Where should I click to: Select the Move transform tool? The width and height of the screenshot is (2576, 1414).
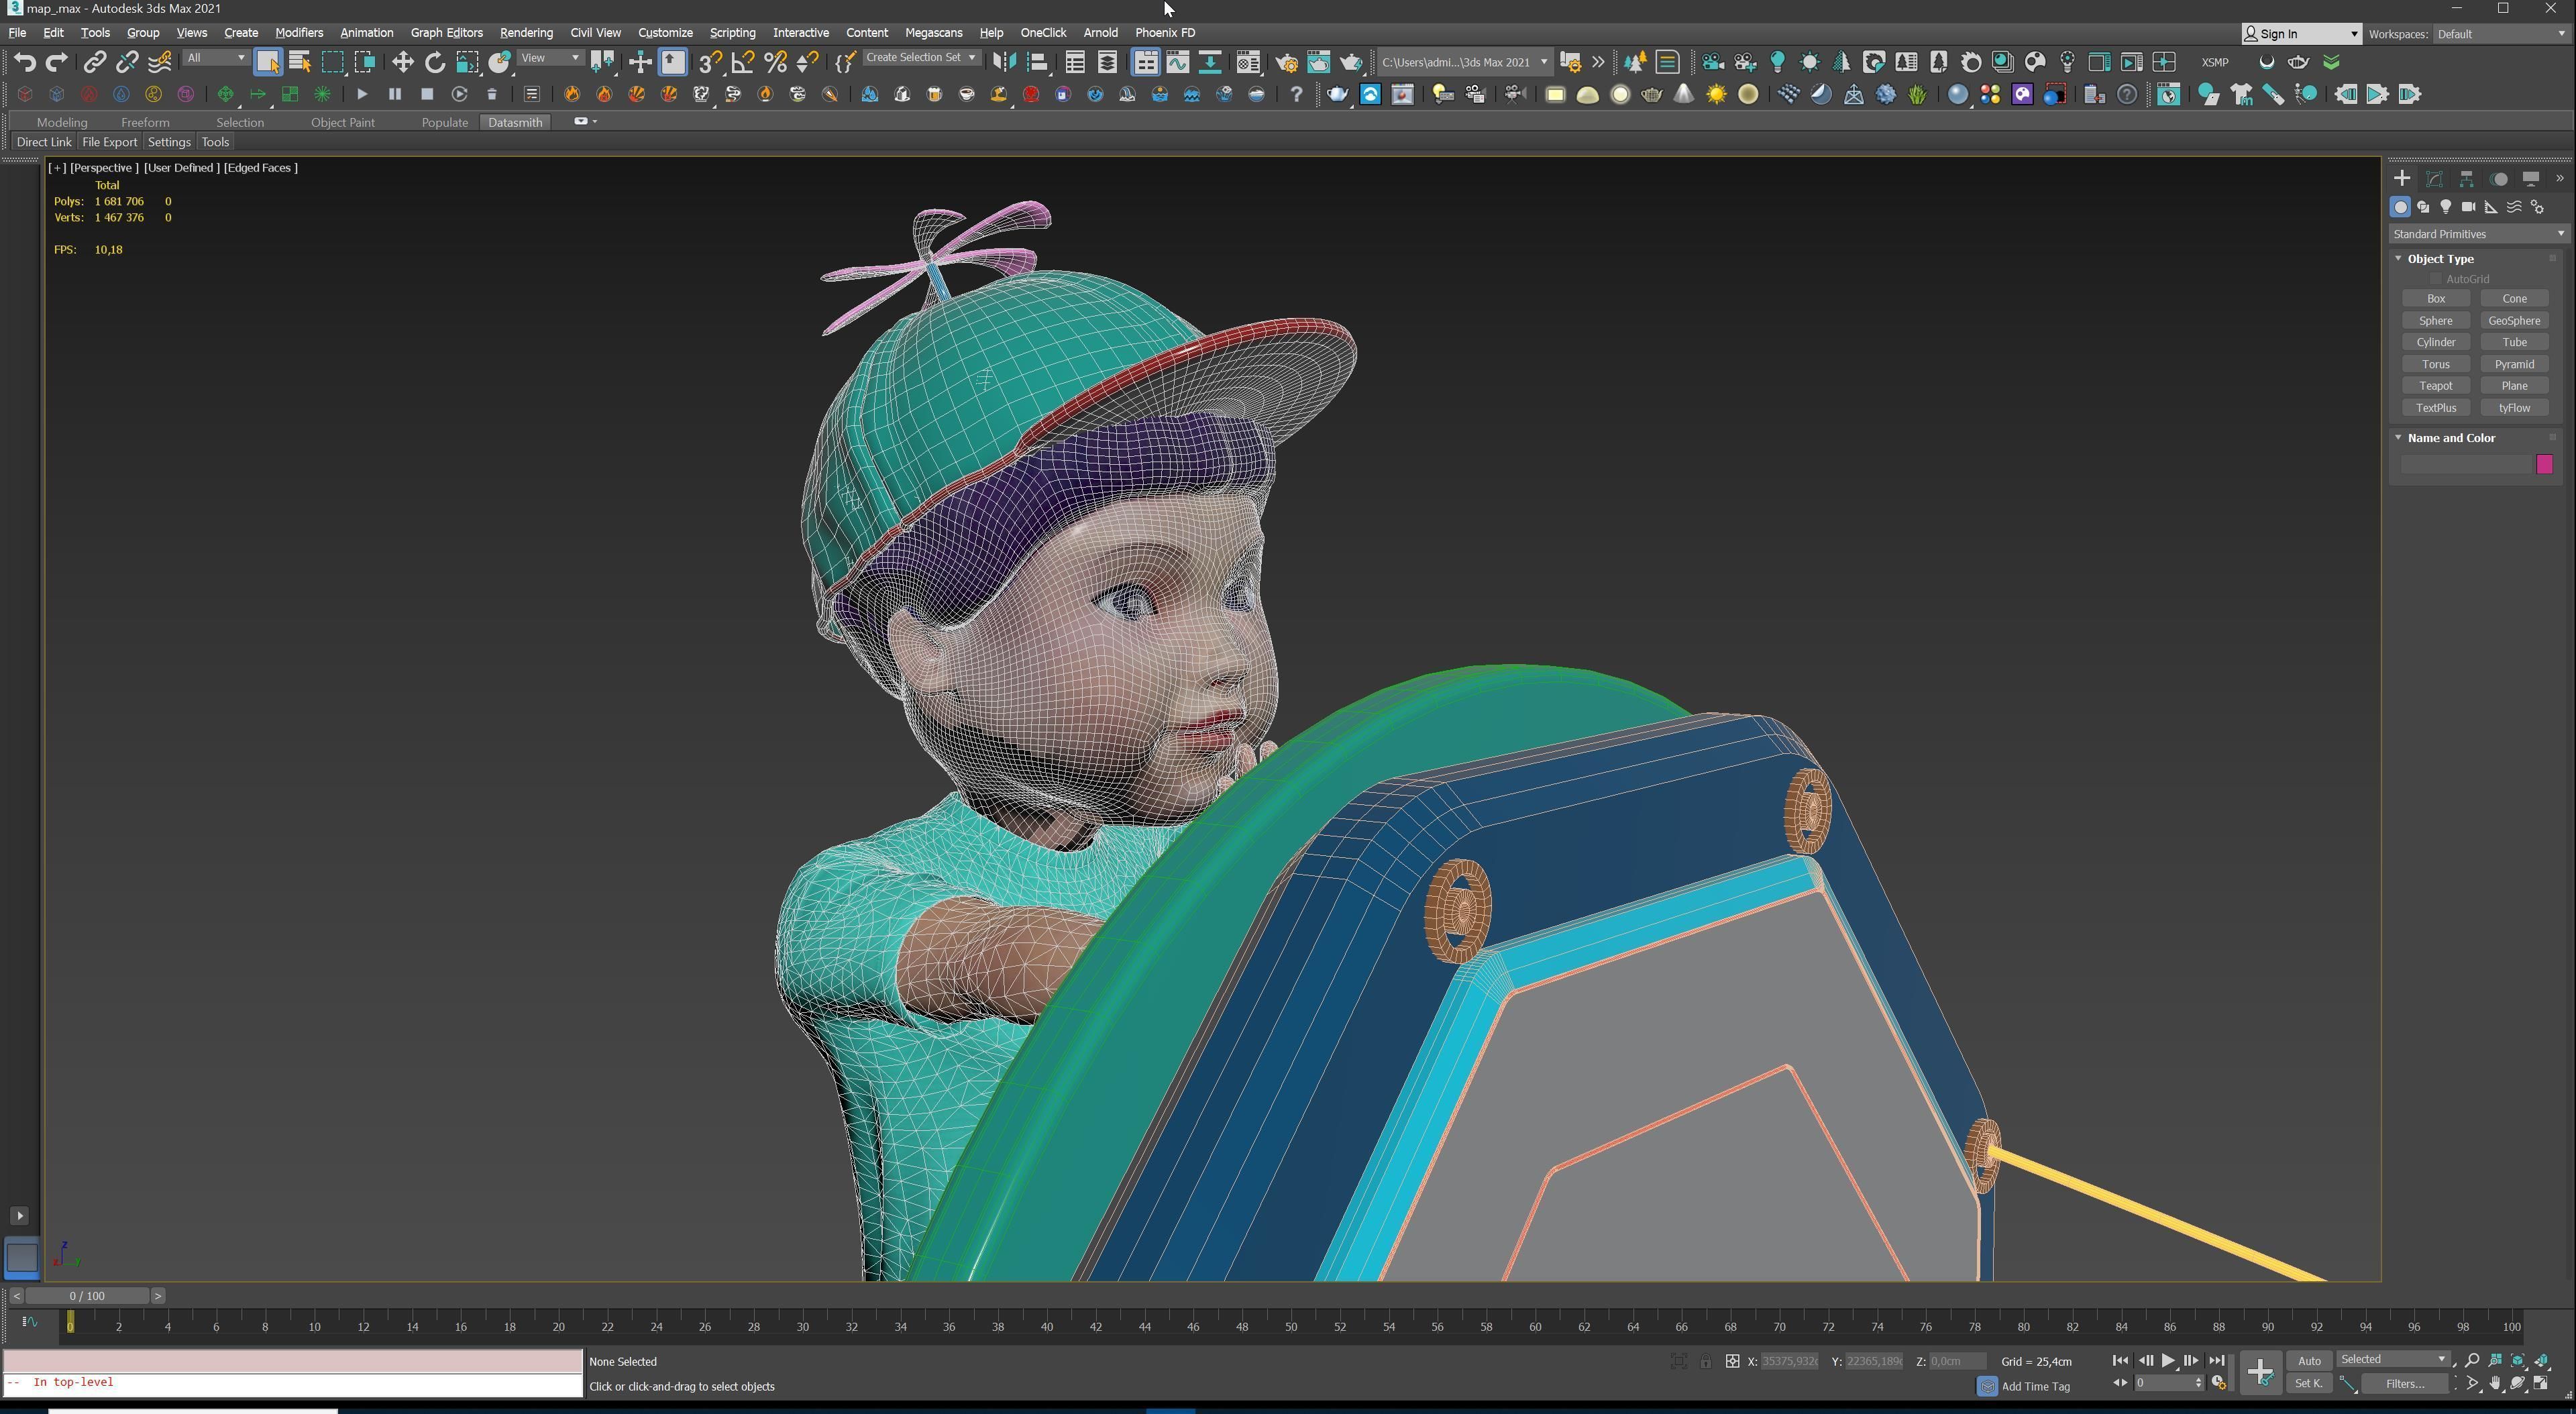[x=402, y=62]
